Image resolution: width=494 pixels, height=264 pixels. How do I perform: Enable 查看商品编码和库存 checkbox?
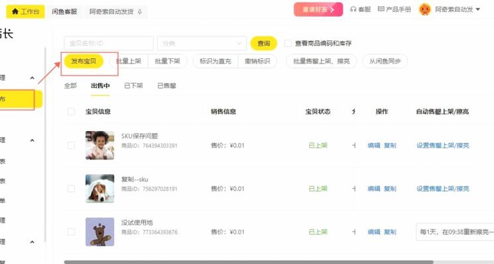pyautogui.click(x=288, y=44)
